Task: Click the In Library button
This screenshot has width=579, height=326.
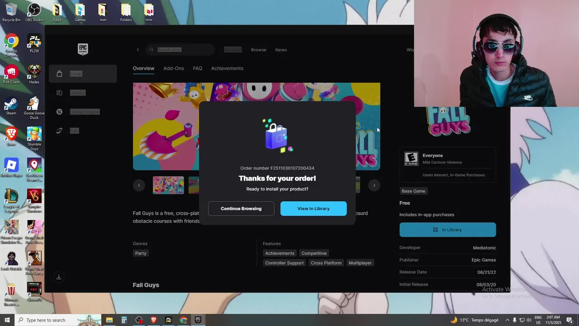Action: click(x=448, y=230)
